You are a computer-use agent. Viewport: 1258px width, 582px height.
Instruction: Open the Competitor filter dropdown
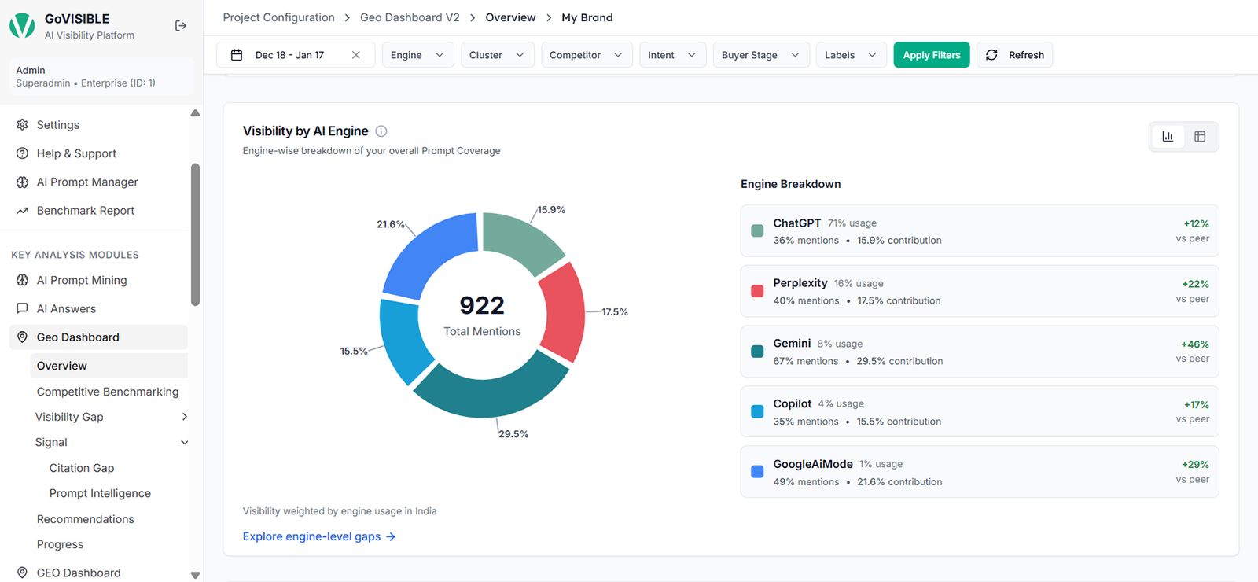click(587, 55)
